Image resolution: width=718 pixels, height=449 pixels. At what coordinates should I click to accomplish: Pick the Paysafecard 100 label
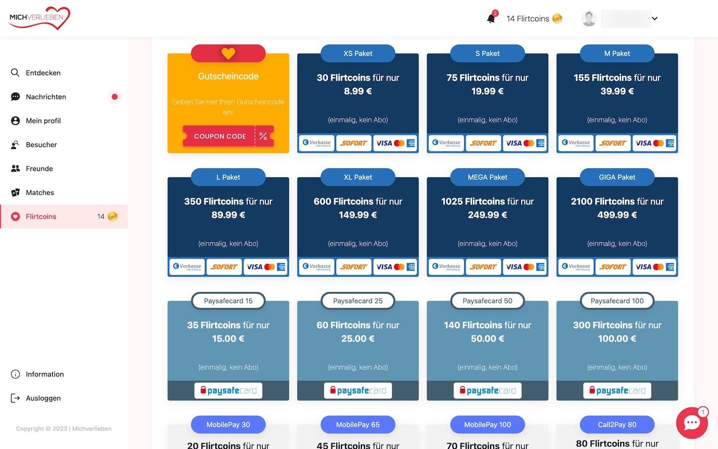[x=617, y=301]
